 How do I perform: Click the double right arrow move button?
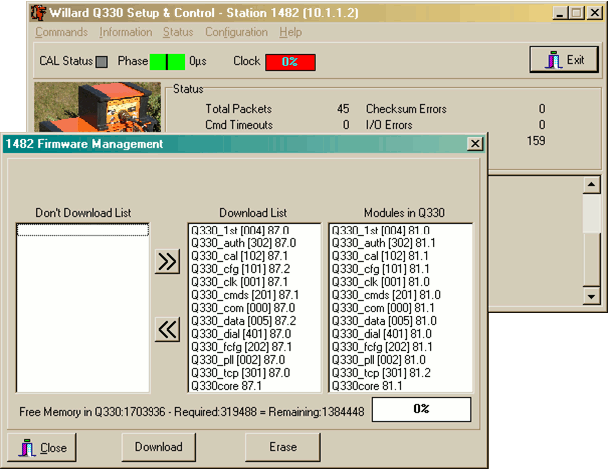tap(168, 263)
